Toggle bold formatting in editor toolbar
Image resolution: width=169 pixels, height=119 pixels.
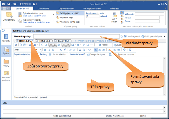point(46,50)
